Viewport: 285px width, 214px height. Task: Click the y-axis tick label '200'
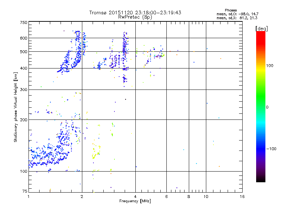click(x=24, y=120)
